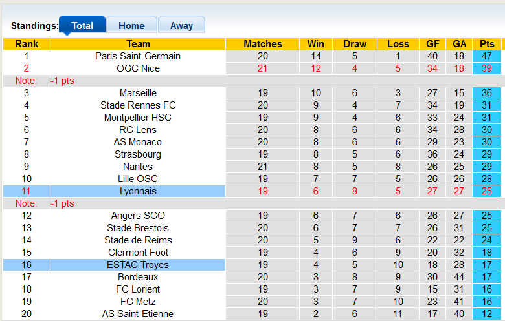Click Paris Saint-Germain team name
This screenshot has width=505, height=321.
[x=138, y=56]
